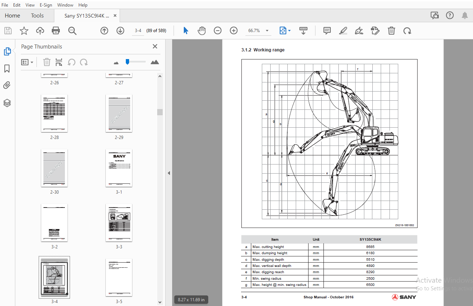473x306 pixels.
Task: Open the View menu
Action: pyautogui.click(x=30, y=5)
